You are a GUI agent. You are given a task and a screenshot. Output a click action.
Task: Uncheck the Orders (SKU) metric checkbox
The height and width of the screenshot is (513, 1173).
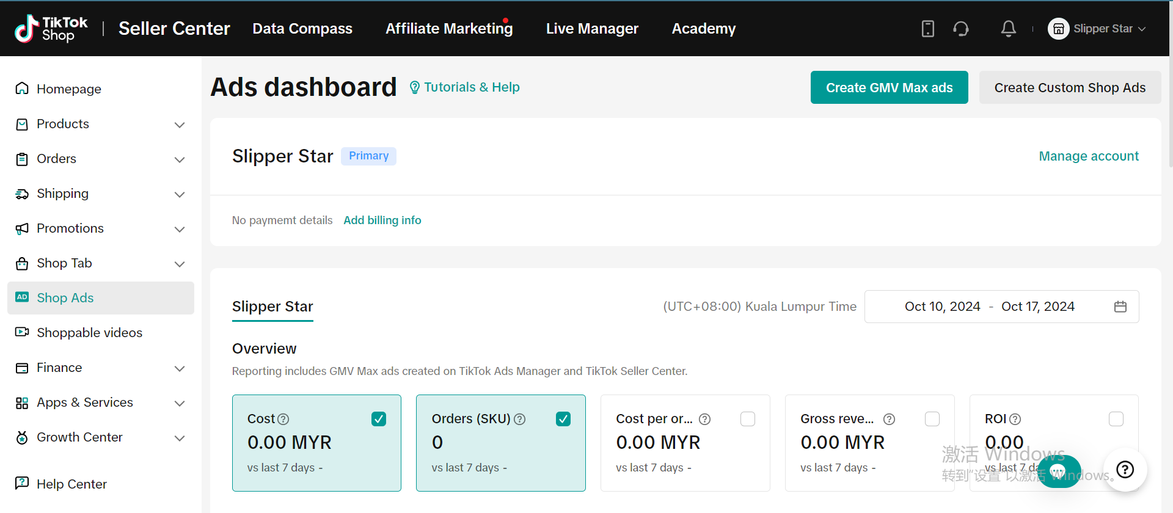tap(563, 419)
